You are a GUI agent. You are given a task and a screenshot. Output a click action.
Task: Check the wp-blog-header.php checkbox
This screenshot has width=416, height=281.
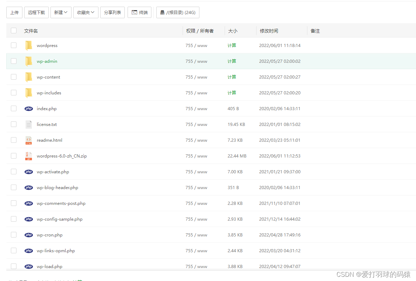click(x=14, y=187)
